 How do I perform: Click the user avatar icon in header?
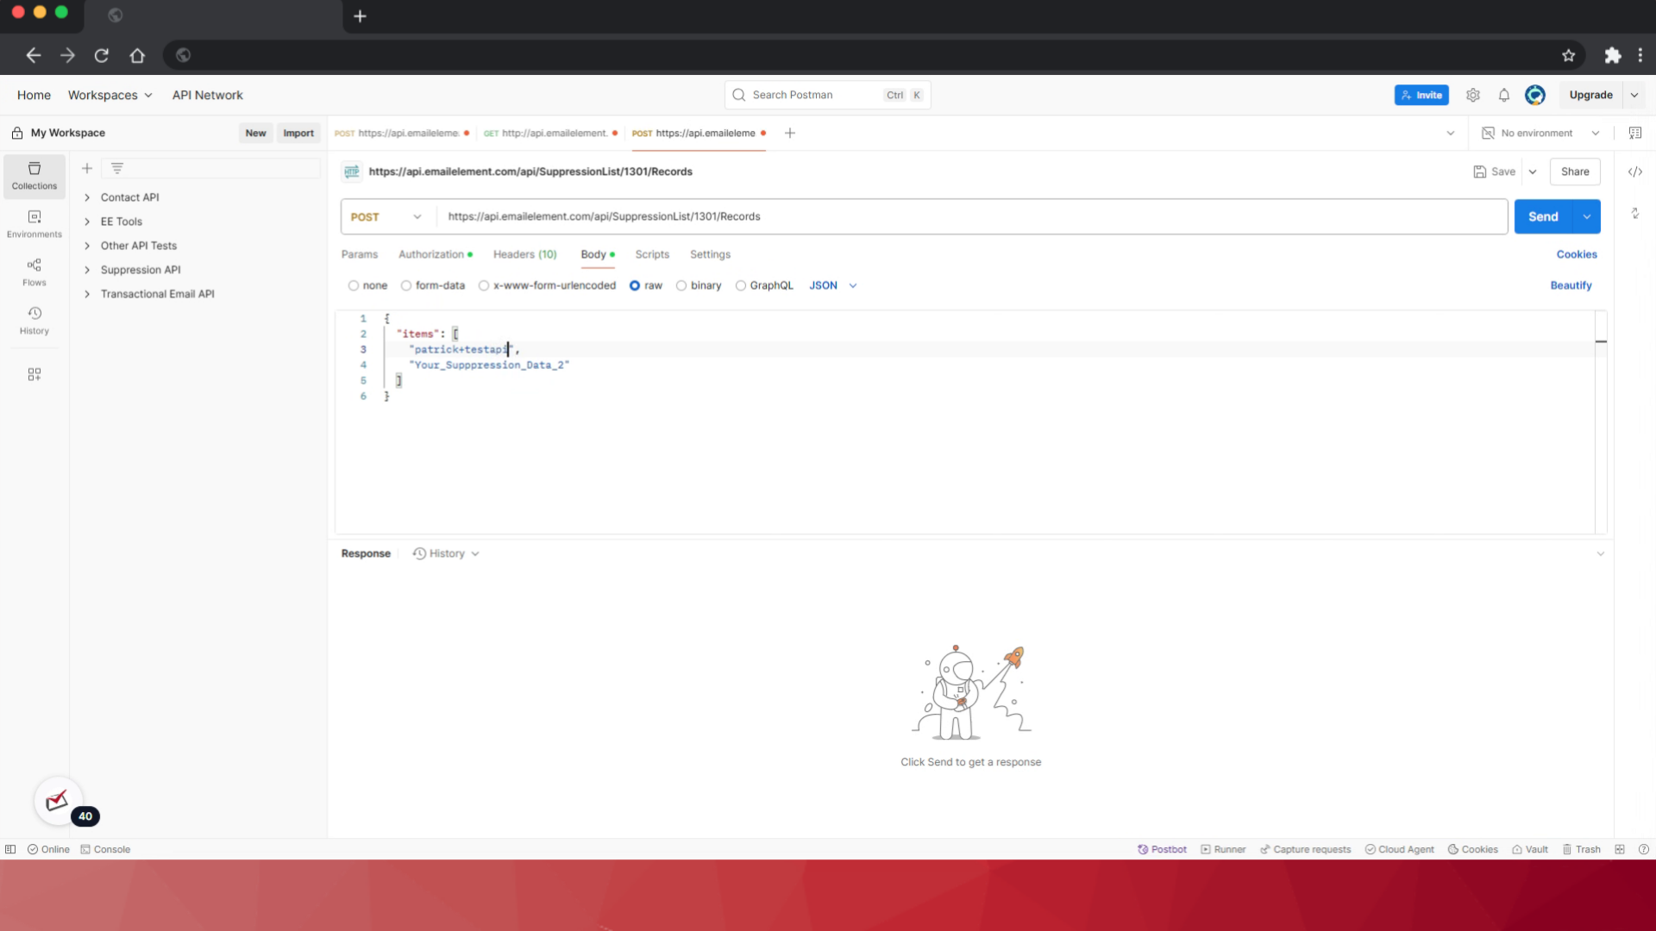coord(1535,95)
